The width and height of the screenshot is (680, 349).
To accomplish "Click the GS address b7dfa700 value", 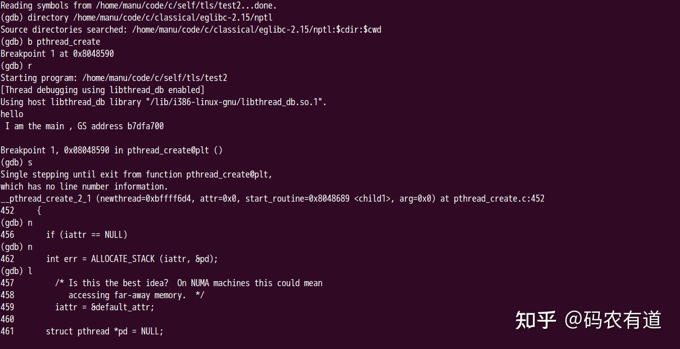I will click(x=145, y=126).
